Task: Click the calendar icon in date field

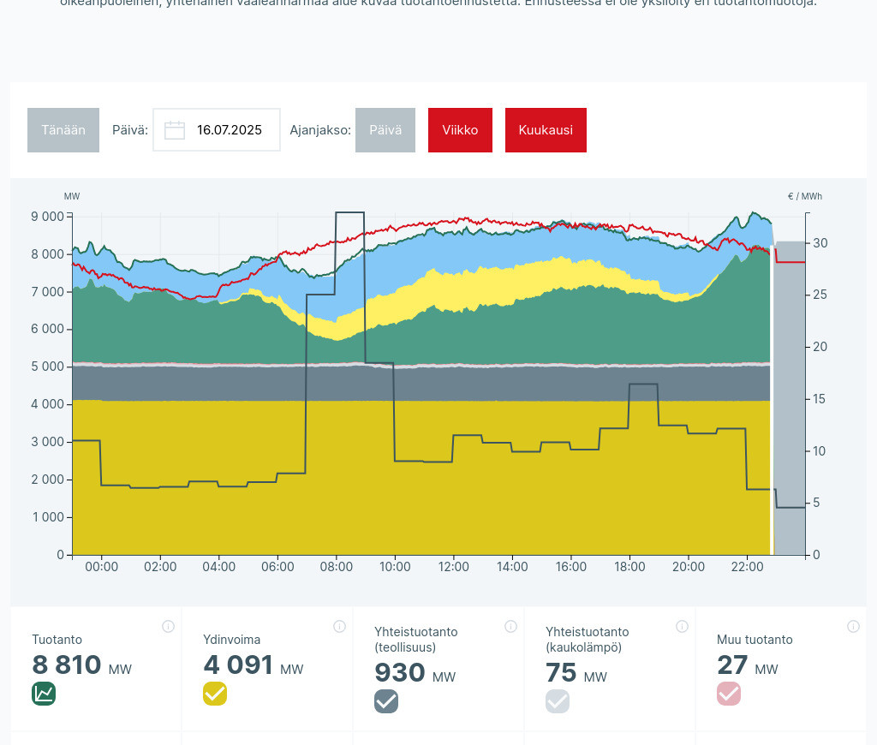Action: coord(175,130)
